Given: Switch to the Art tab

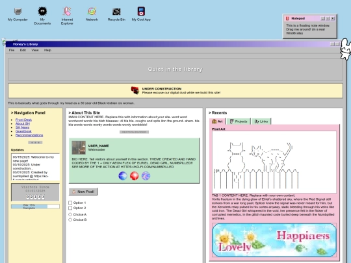Looking at the screenshot, I should coord(217,121).
